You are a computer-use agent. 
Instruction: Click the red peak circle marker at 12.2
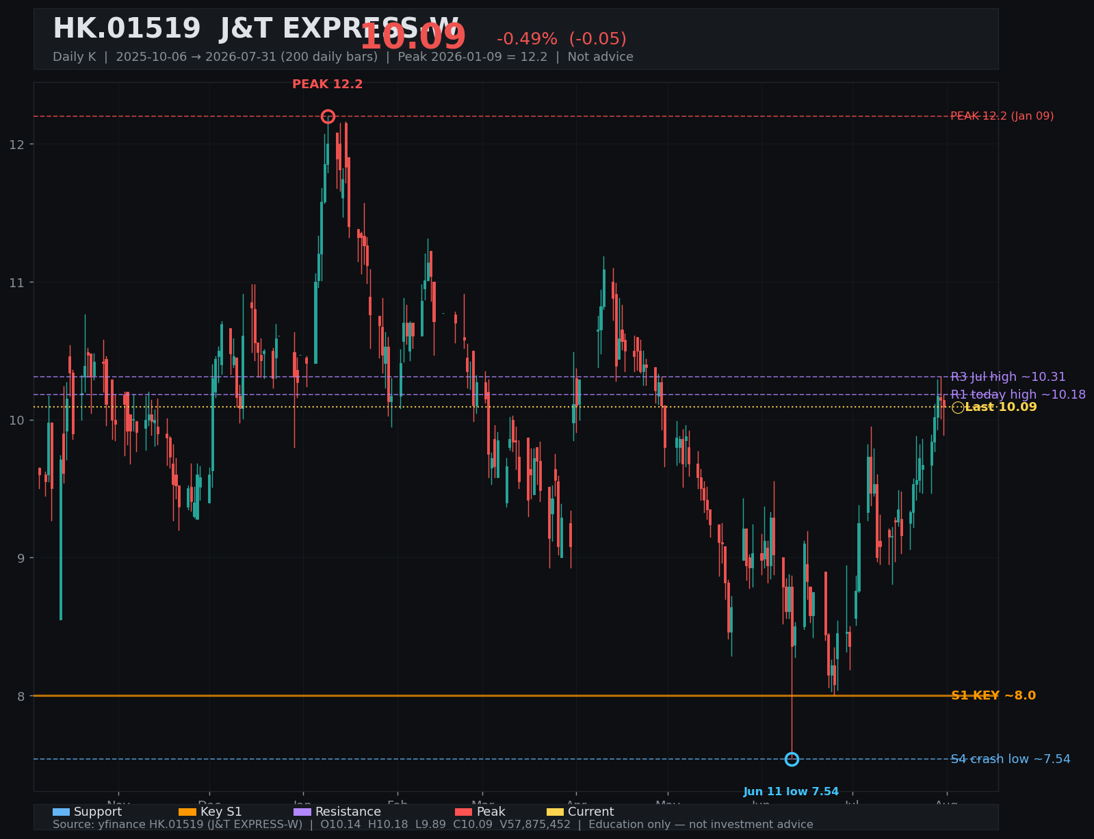pos(328,117)
